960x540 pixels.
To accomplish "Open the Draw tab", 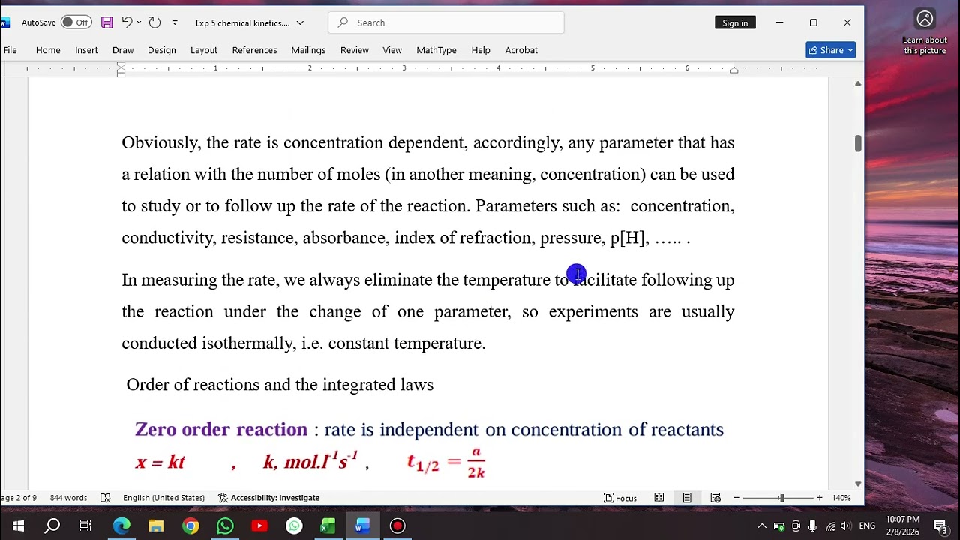I will coord(123,50).
